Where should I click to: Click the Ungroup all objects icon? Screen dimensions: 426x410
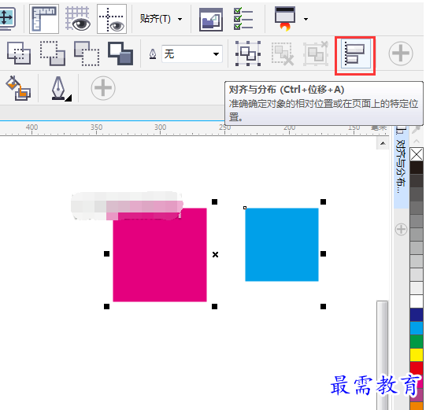[316, 54]
